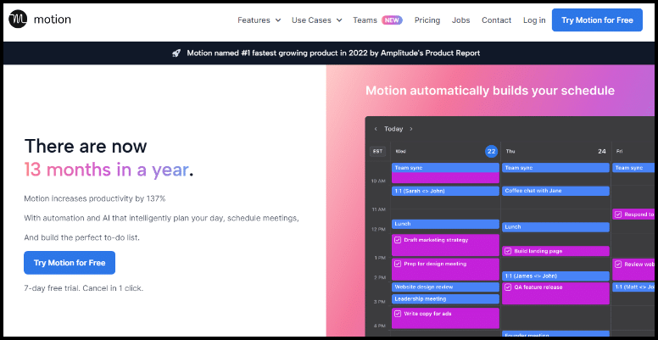Screen dimensions: 658x340
Task: Open Wednesday Lunch event
Action: (x=446, y=224)
